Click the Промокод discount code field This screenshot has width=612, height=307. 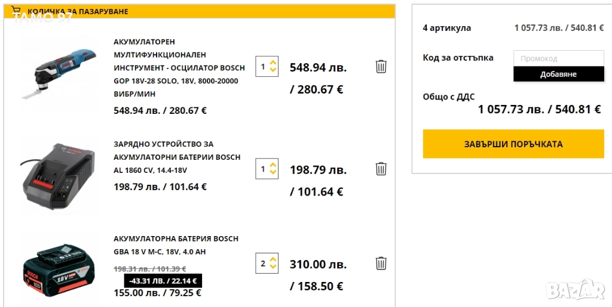pyautogui.click(x=558, y=58)
